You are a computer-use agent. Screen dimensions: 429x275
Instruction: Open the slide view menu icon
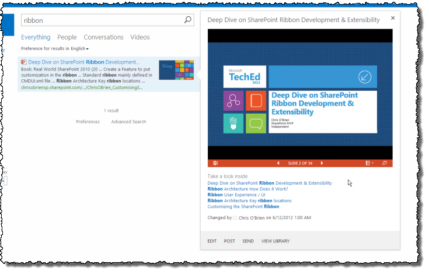[369, 163]
